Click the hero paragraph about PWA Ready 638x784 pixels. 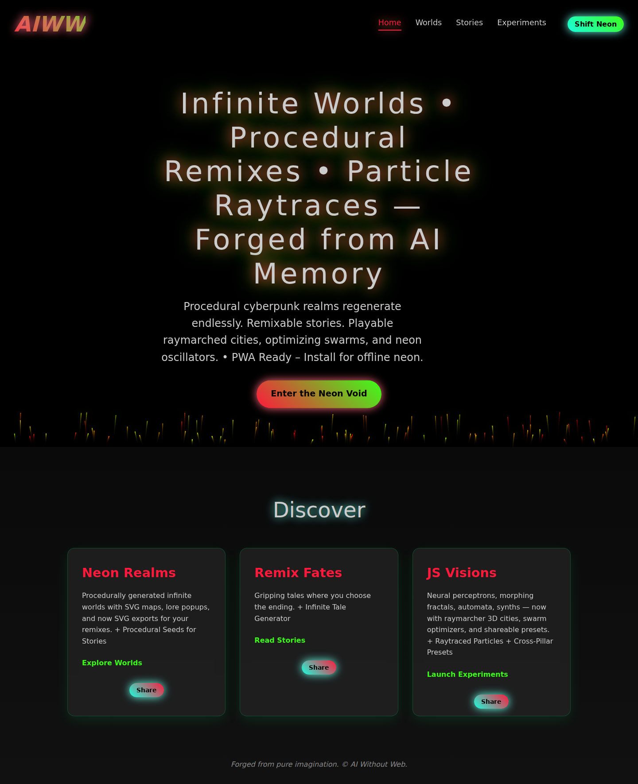pos(292,332)
